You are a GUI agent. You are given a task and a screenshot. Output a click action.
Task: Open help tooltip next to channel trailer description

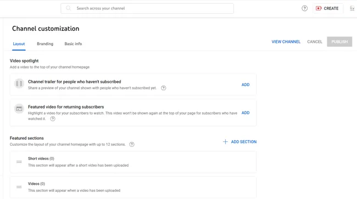tap(164, 88)
